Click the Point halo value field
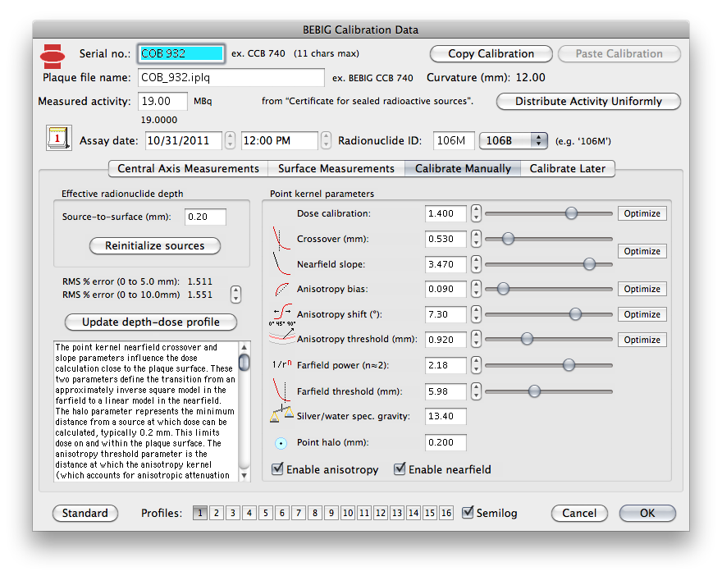 pos(446,442)
